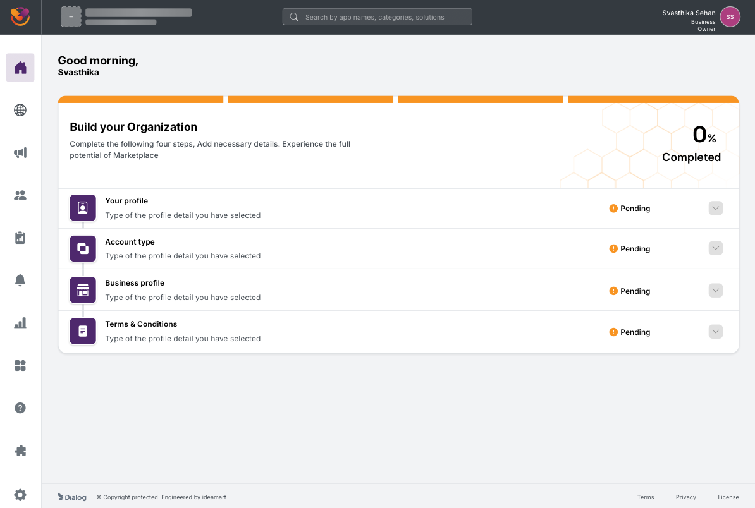
Task: Expand the Business profile row chevron
Action: (x=716, y=291)
